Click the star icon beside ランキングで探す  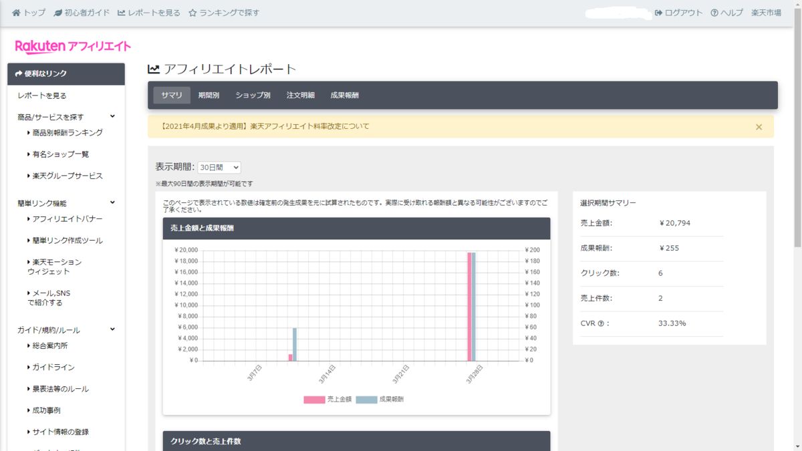coord(192,13)
